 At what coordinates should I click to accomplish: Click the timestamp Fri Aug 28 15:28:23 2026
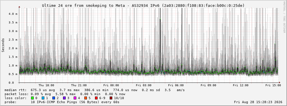point(258,102)
